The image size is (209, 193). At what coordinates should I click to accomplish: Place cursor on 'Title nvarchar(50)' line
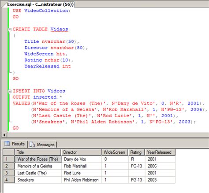(52, 41)
